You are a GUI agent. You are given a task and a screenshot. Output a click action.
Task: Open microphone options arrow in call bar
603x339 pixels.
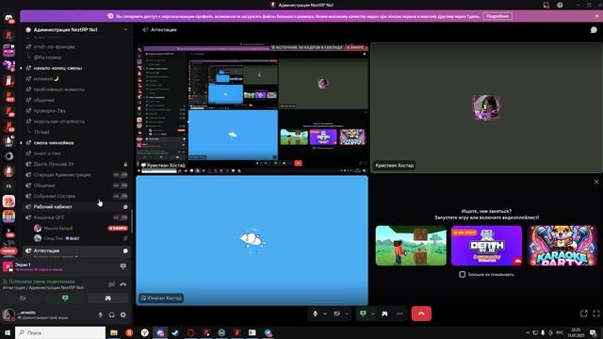325,314
